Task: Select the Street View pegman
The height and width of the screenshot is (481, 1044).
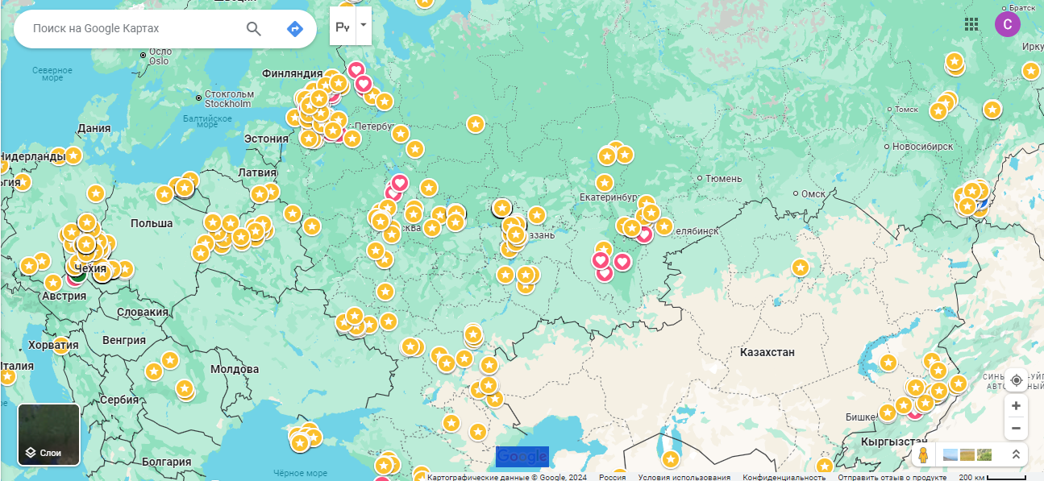Action: click(923, 455)
